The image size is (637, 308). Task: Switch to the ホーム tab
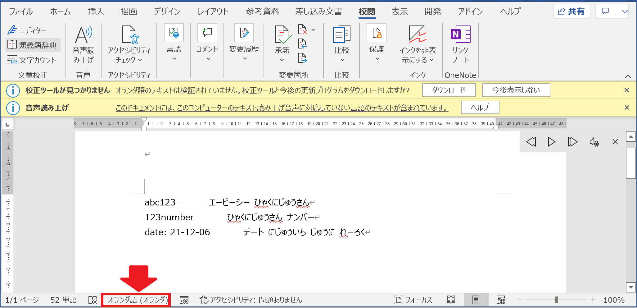tap(60, 11)
